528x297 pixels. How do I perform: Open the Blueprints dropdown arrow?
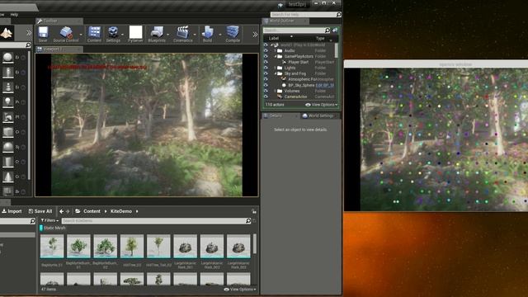[x=167, y=35]
